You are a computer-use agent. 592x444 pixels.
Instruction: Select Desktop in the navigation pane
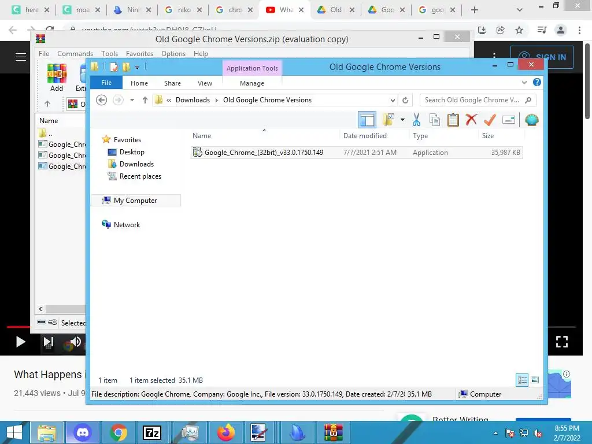(132, 152)
